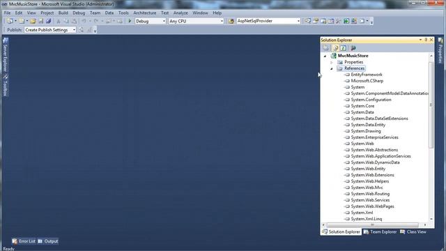The height and width of the screenshot is (251, 446).
Task: Click the Find in Files icon beside AspNetSqlProvider
Action: (231, 21)
